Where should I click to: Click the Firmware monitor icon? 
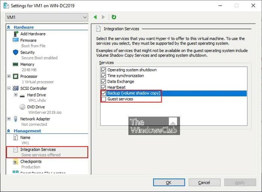[x=16, y=40]
